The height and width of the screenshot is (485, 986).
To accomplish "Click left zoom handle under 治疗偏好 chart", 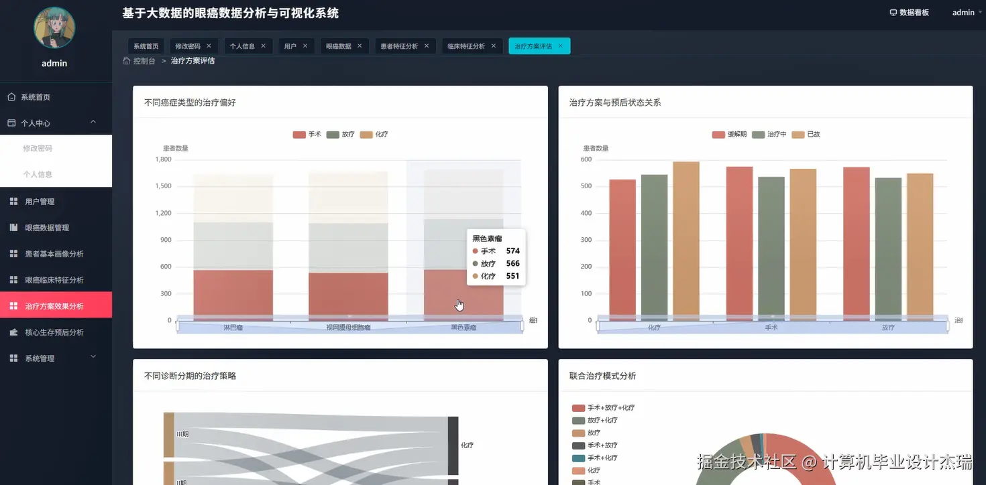I will tap(178, 326).
